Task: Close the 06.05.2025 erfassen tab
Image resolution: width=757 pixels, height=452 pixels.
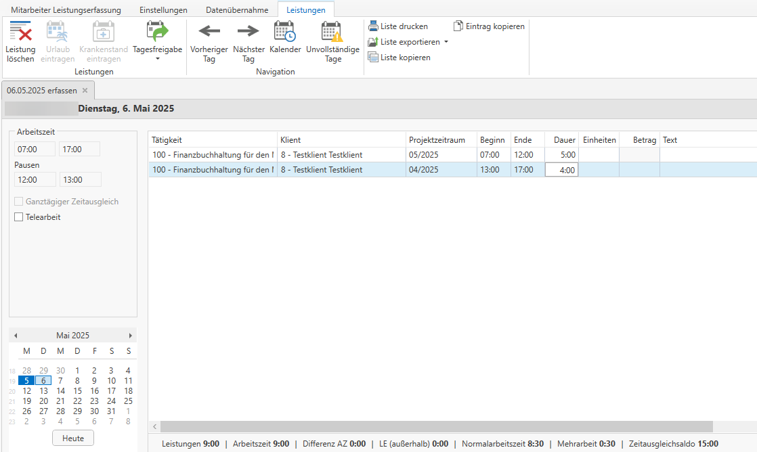Action: click(x=85, y=90)
